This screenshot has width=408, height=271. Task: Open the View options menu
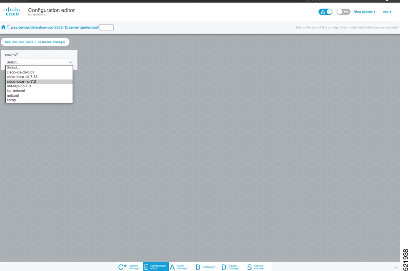[x=365, y=12]
